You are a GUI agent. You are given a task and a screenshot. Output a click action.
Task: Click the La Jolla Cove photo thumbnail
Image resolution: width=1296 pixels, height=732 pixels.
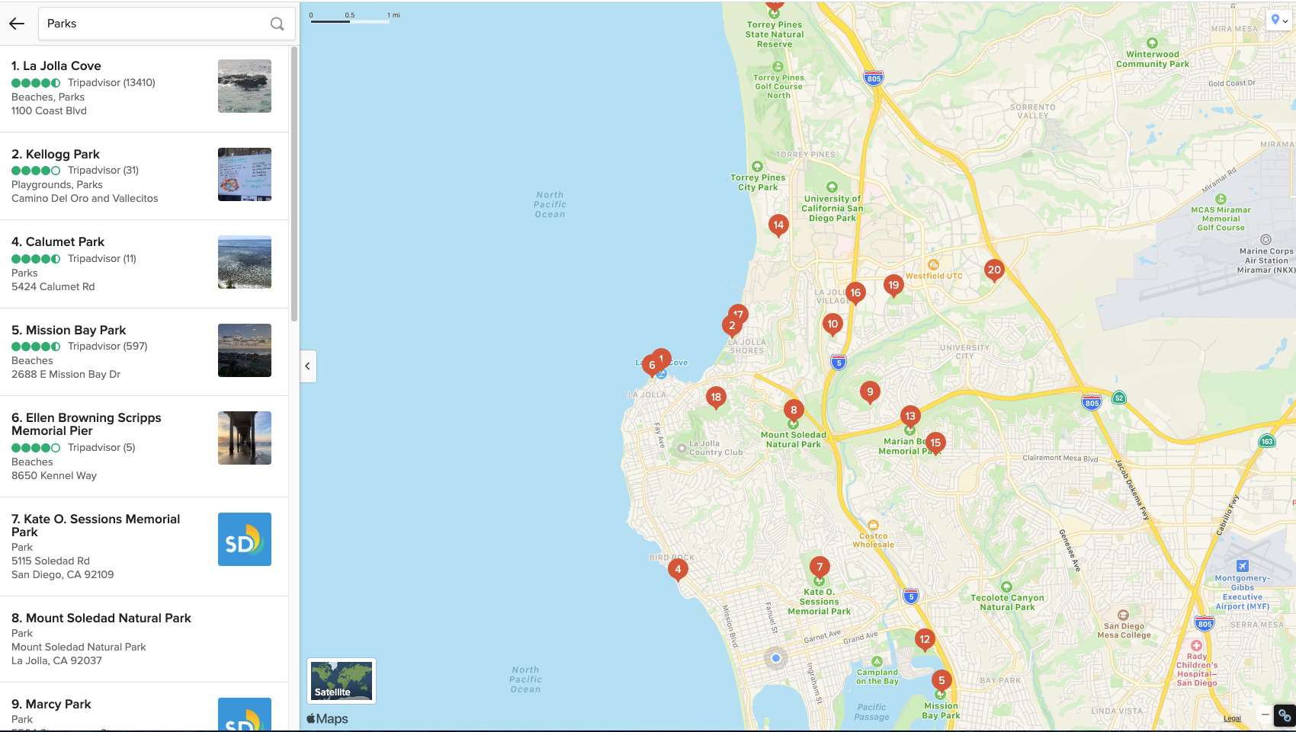click(x=245, y=86)
